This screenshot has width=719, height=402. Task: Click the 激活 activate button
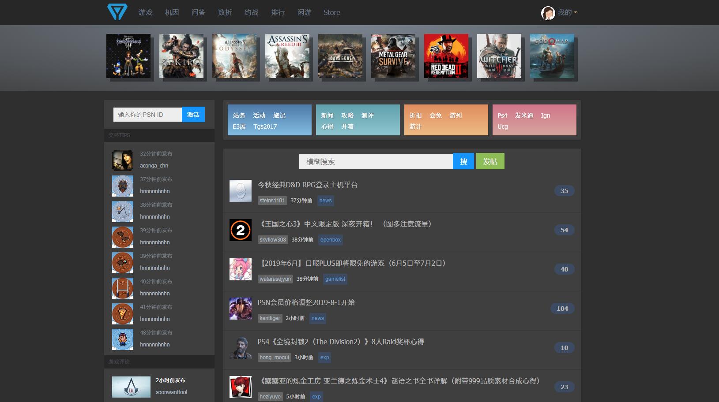[193, 115]
